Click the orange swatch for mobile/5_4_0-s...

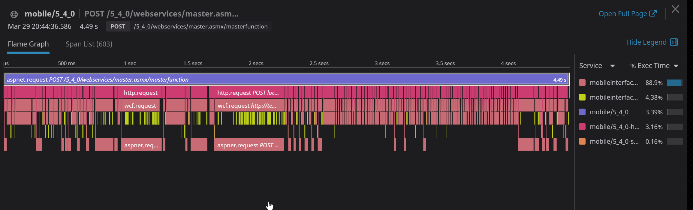[582, 141]
